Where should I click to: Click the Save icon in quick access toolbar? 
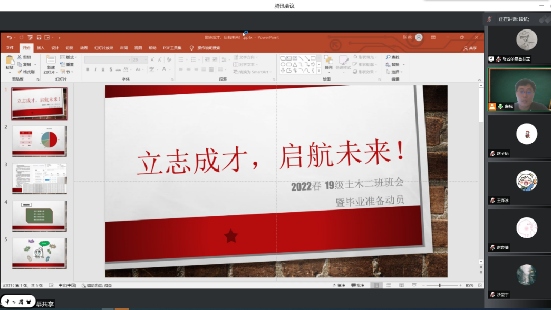(x=38, y=37)
